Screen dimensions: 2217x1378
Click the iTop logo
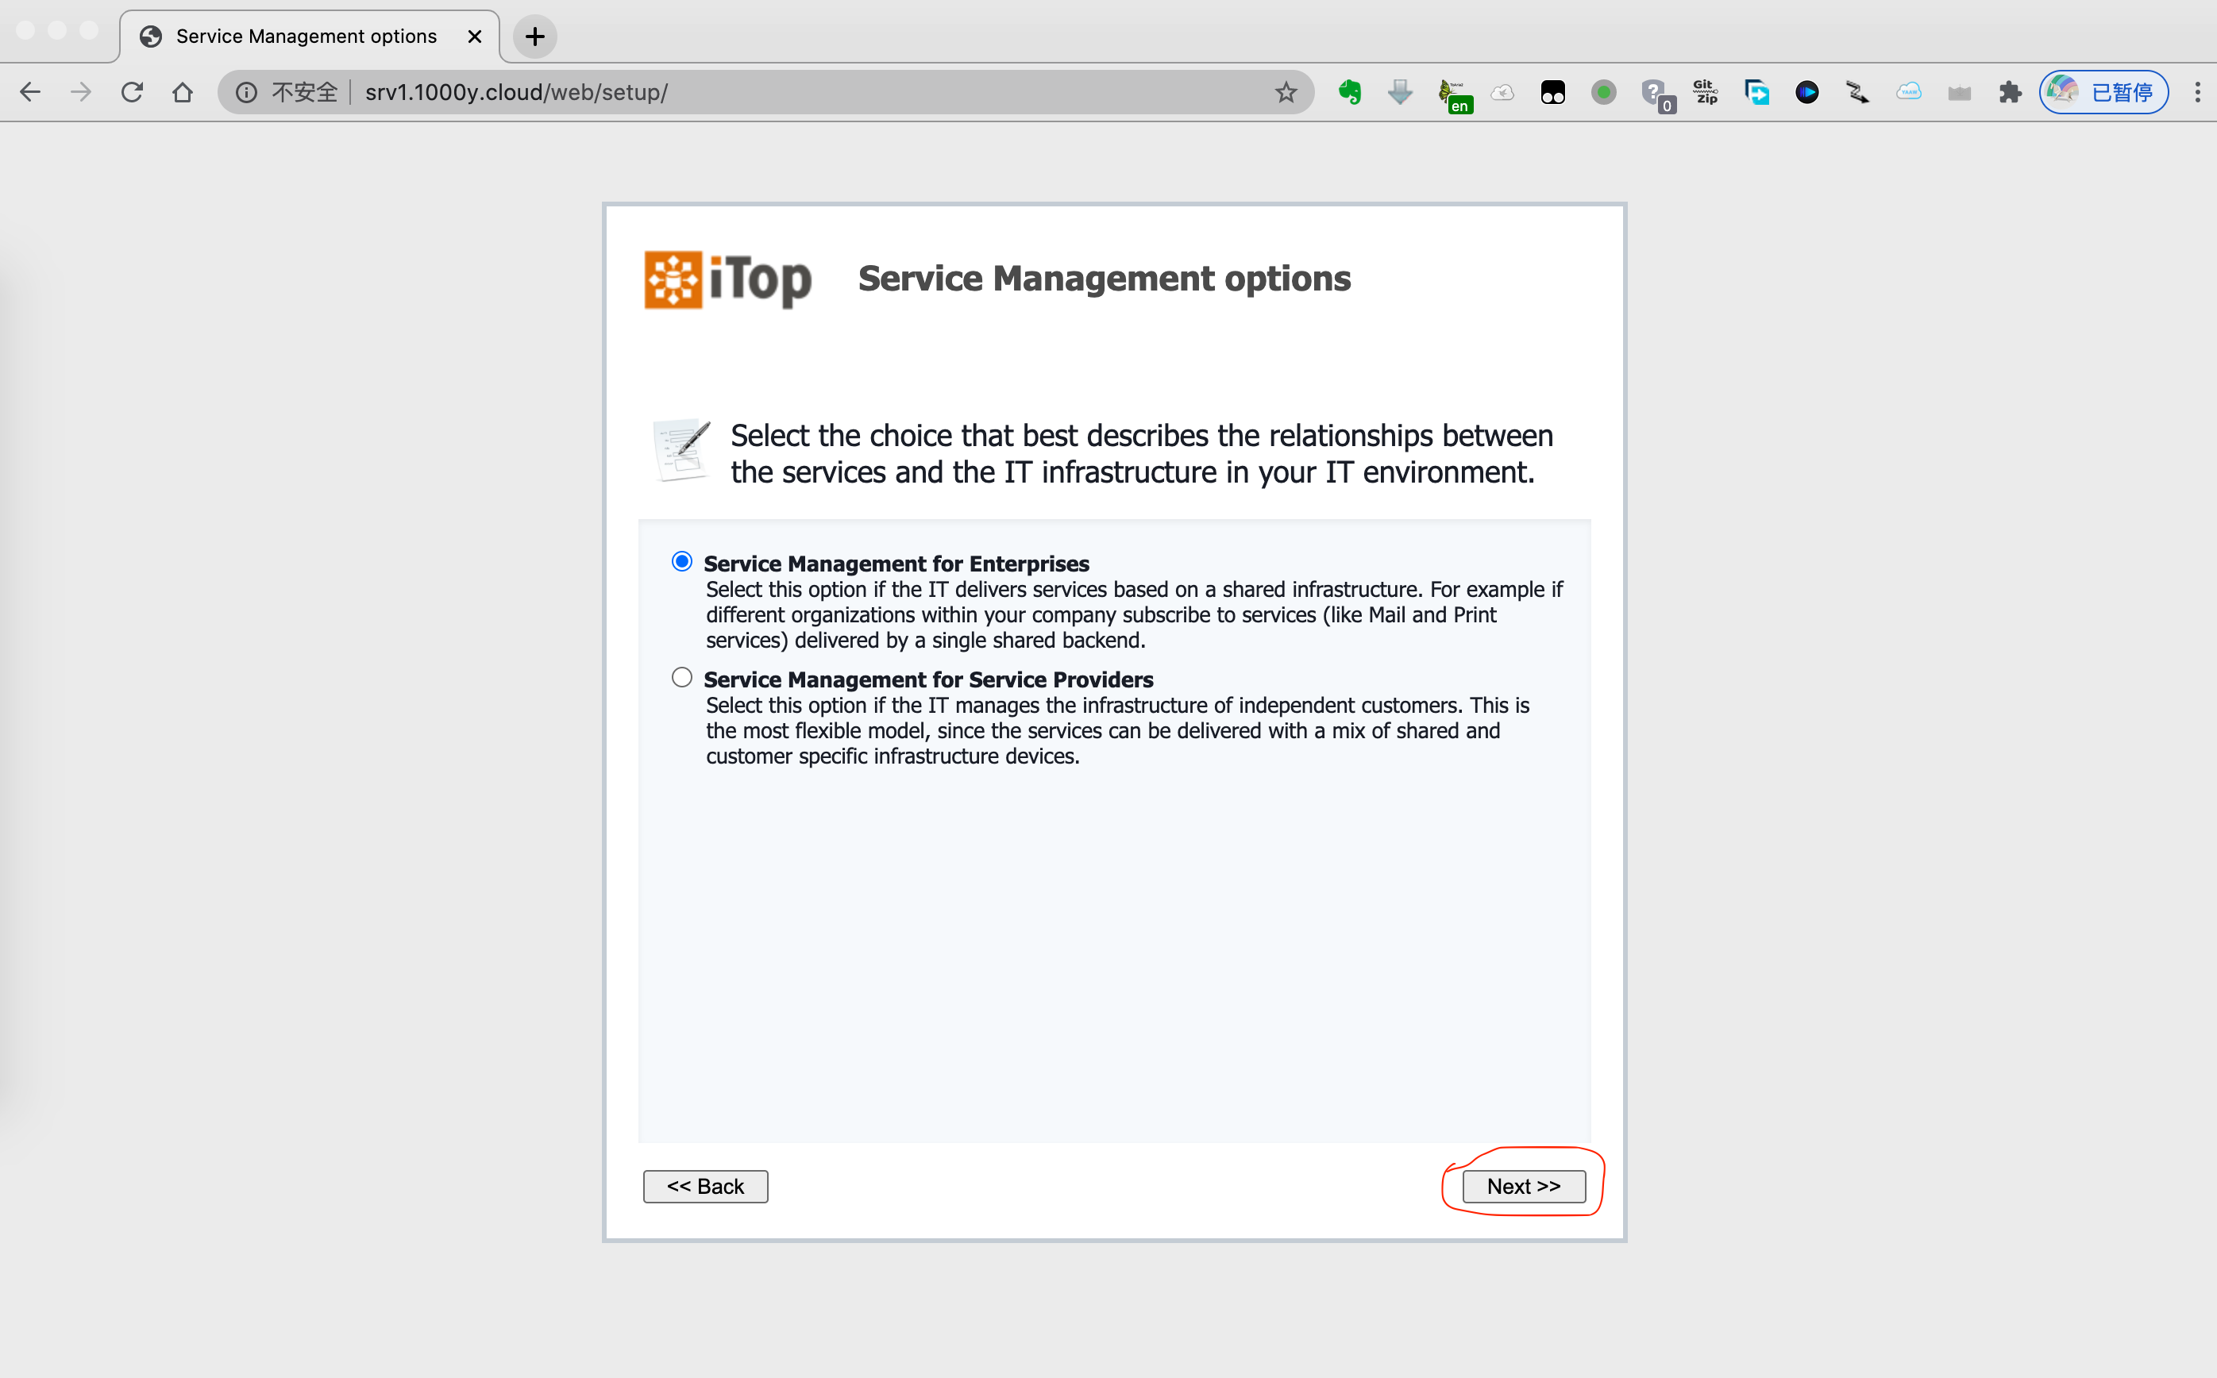coord(727,279)
